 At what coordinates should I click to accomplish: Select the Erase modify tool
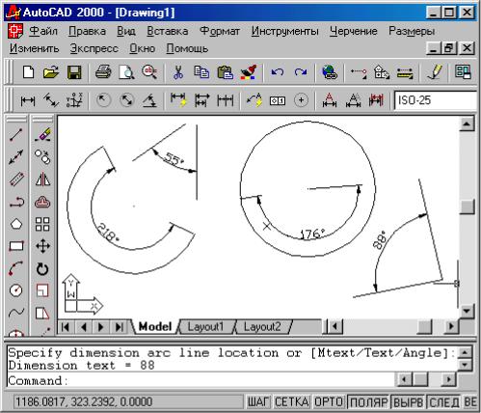[x=42, y=135]
